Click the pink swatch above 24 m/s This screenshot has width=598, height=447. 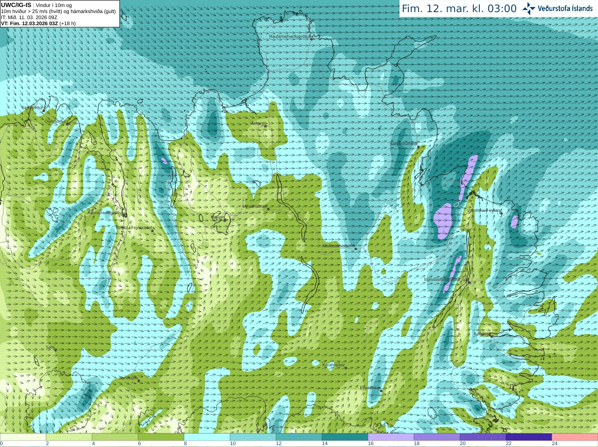click(x=575, y=437)
